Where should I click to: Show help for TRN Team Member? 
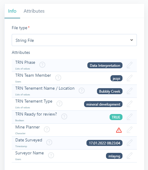tap(58, 78)
